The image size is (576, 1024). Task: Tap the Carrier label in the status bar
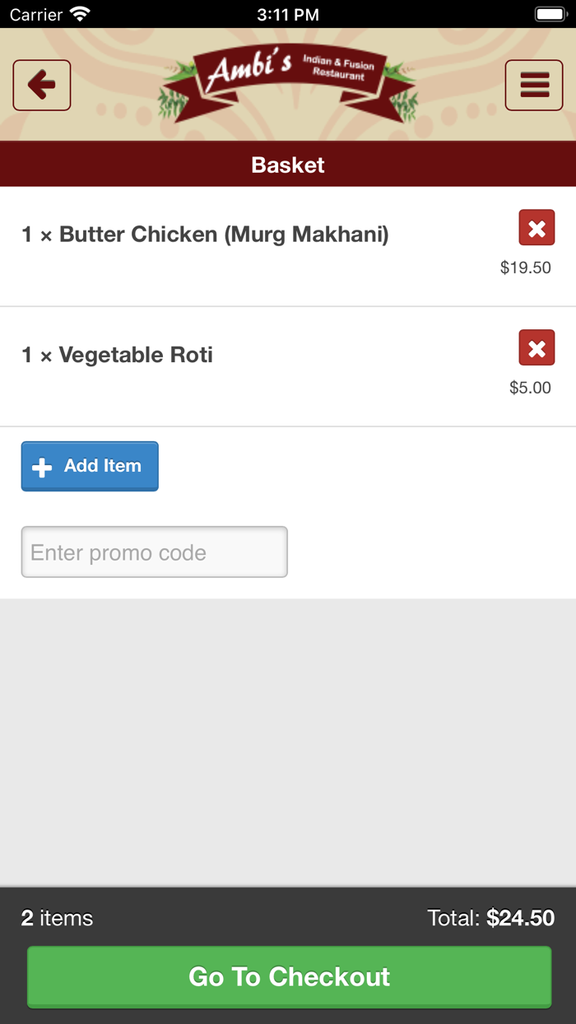click(30, 13)
